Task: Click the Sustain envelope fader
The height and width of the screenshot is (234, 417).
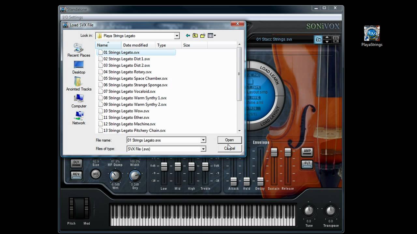Action: pyautogui.click(x=274, y=152)
